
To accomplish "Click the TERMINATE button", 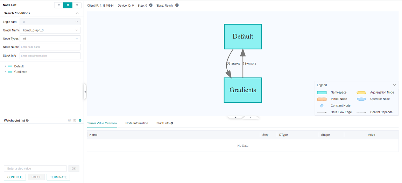I will click(58, 177).
